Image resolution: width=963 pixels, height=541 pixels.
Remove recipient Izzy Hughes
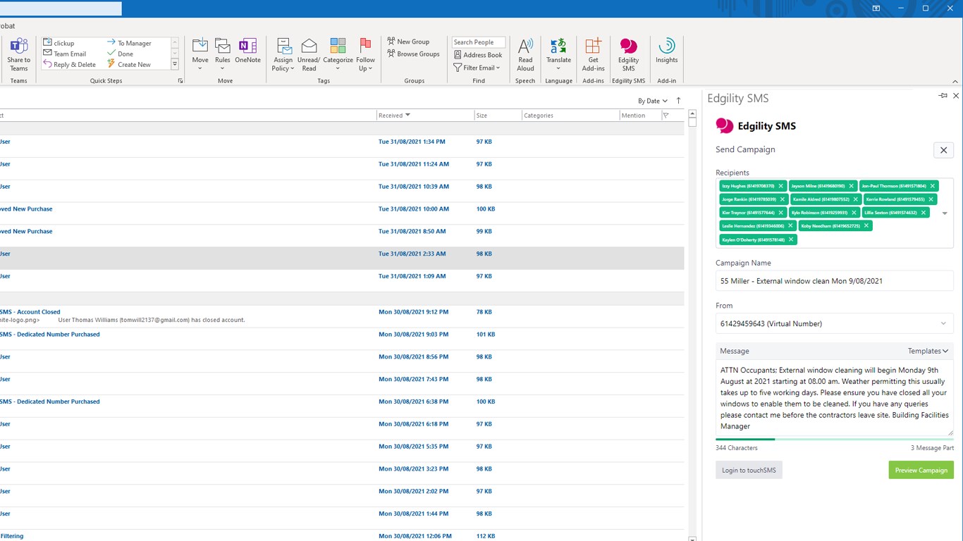tap(781, 186)
